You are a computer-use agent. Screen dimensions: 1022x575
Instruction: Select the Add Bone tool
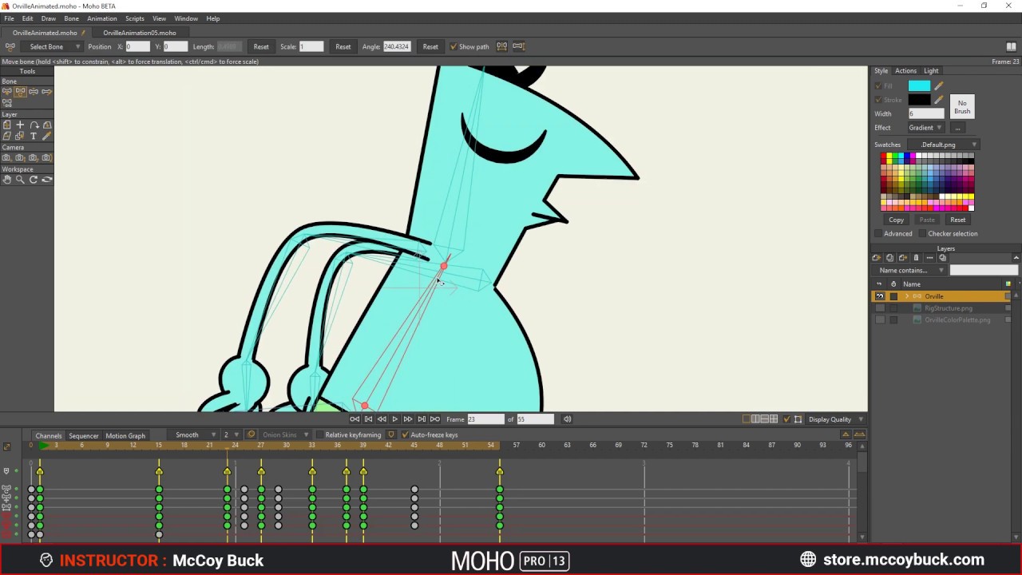(x=34, y=92)
